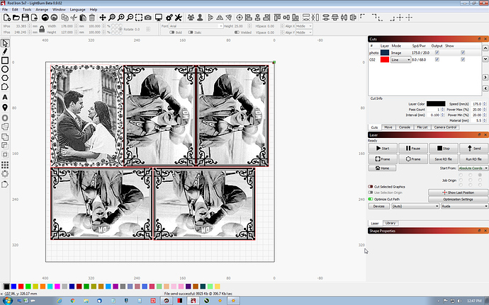Toggle the aspect ratio lock icon
Image resolution: width=489 pixels, height=305 pixels.
pos(42,29)
